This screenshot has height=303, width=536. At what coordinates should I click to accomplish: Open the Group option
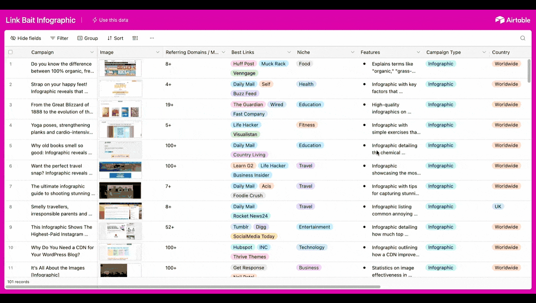click(x=87, y=38)
